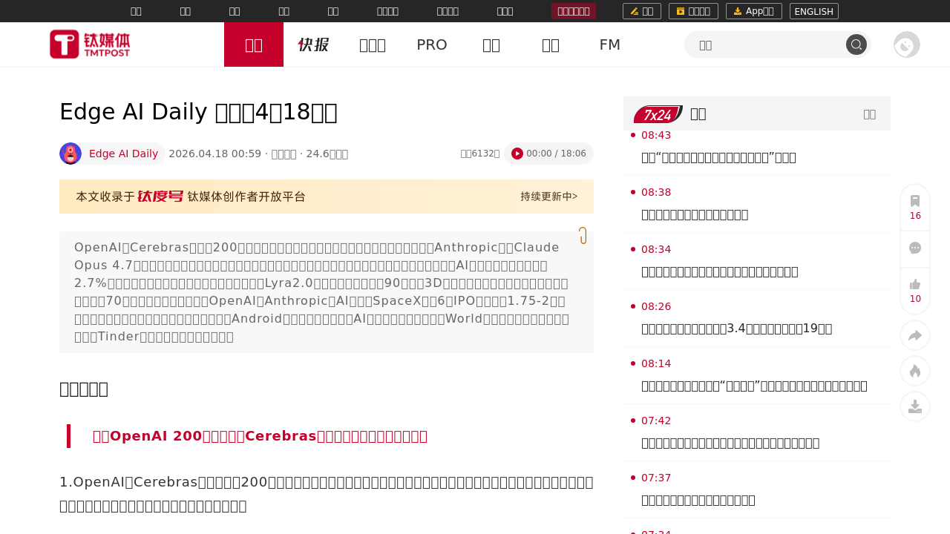Click the TMTPost logo
Viewport: 950px width, 534px height.
pyautogui.click(x=90, y=44)
